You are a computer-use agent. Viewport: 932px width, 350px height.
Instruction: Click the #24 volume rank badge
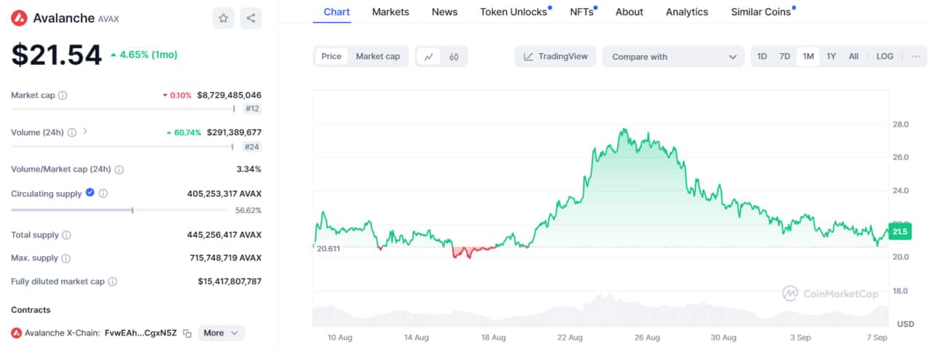[x=253, y=146]
